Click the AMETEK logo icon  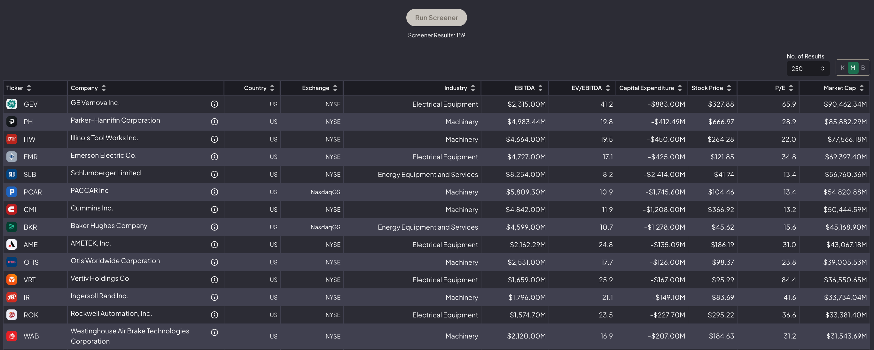point(12,245)
